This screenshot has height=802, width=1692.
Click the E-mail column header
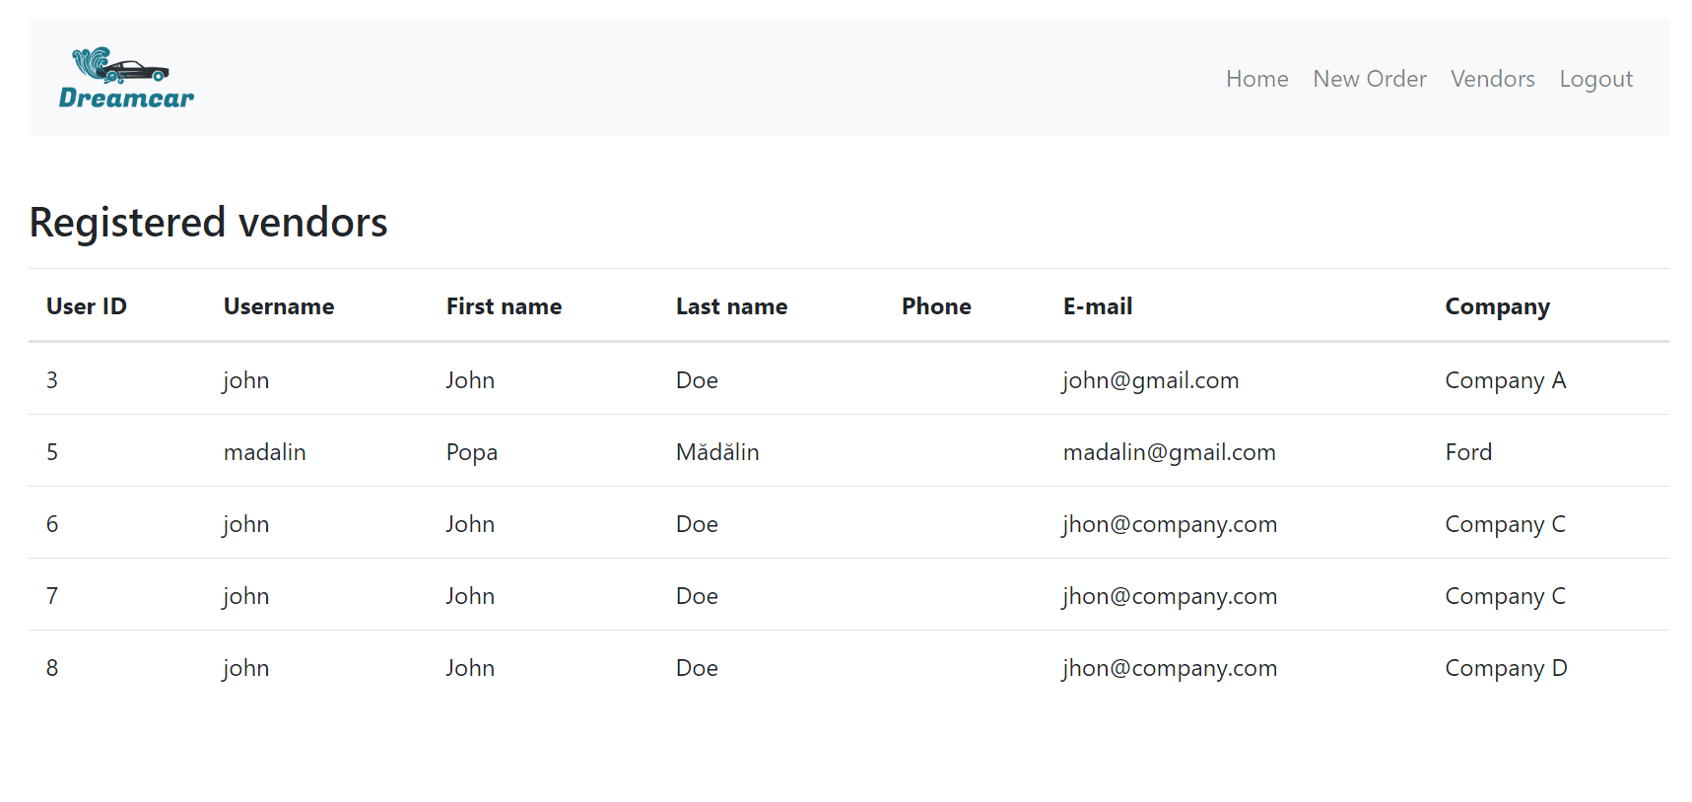click(1098, 306)
